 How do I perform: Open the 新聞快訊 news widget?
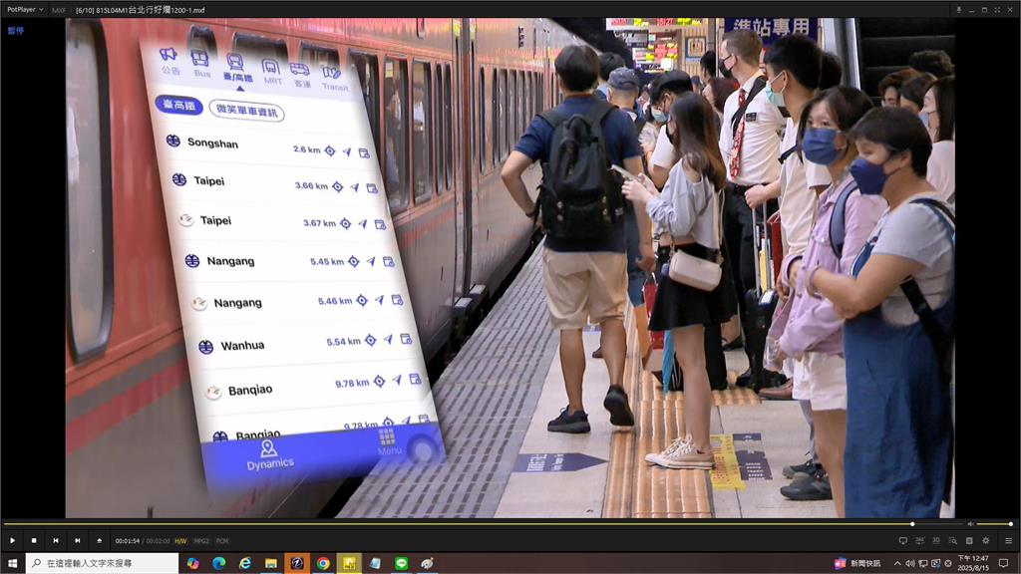(857, 563)
